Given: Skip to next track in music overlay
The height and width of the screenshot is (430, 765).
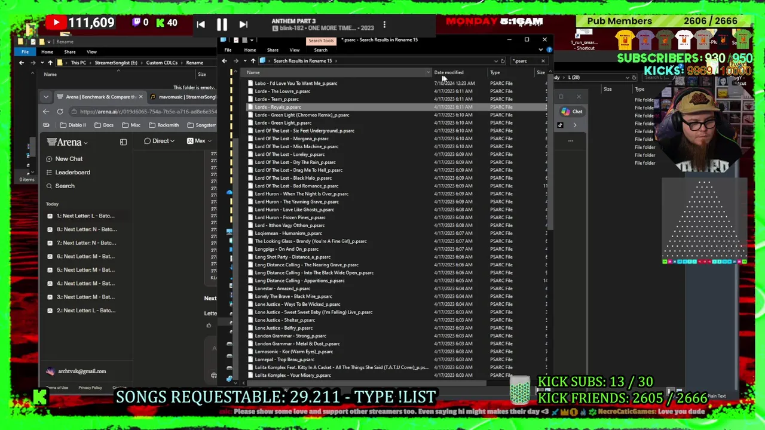Looking at the screenshot, I should tap(243, 24).
